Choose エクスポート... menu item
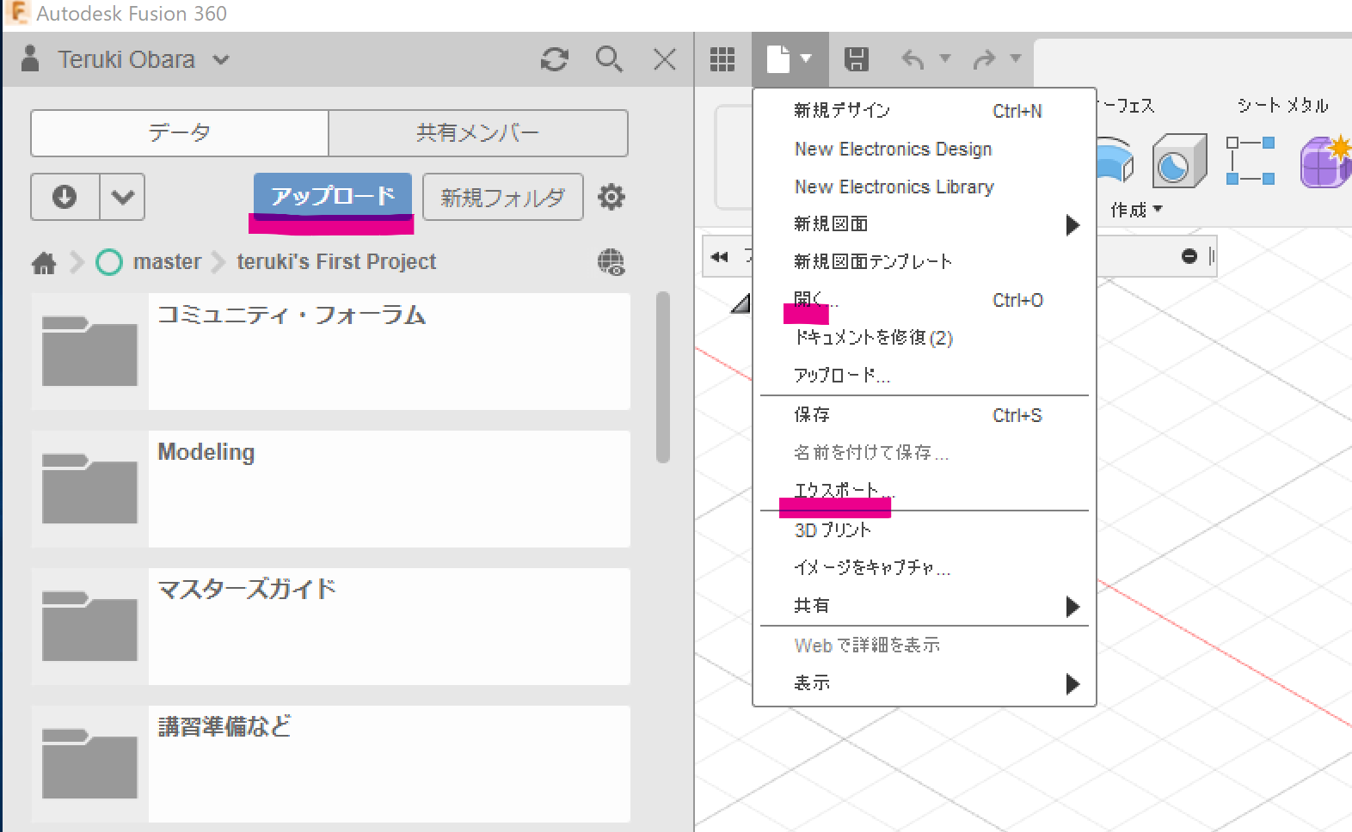Image resolution: width=1352 pixels, height=832 pixels. (924, 491)
